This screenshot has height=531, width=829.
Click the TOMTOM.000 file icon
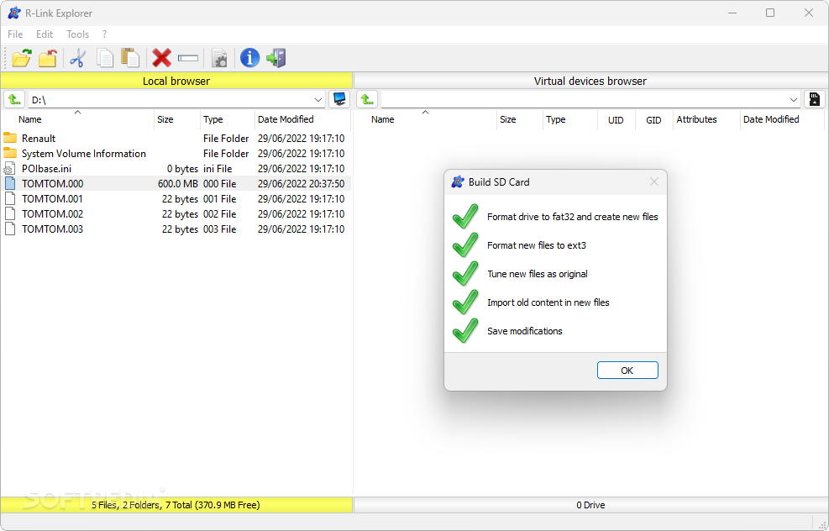point(10,183)
